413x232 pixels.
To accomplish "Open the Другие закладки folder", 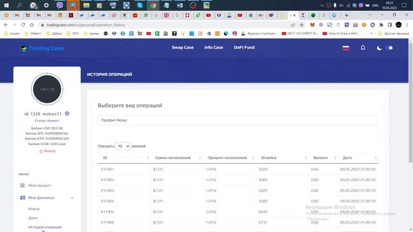I will (x=394, y=34).
